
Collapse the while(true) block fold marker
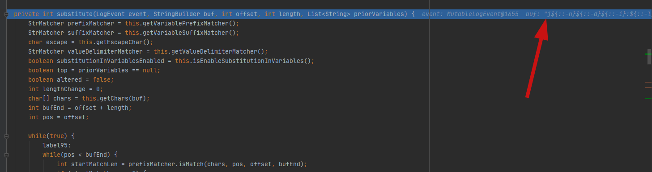(x=6, y=136)
